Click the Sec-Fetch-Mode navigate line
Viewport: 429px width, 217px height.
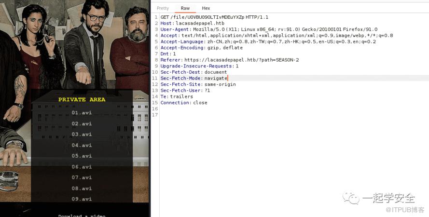[194, 78]
